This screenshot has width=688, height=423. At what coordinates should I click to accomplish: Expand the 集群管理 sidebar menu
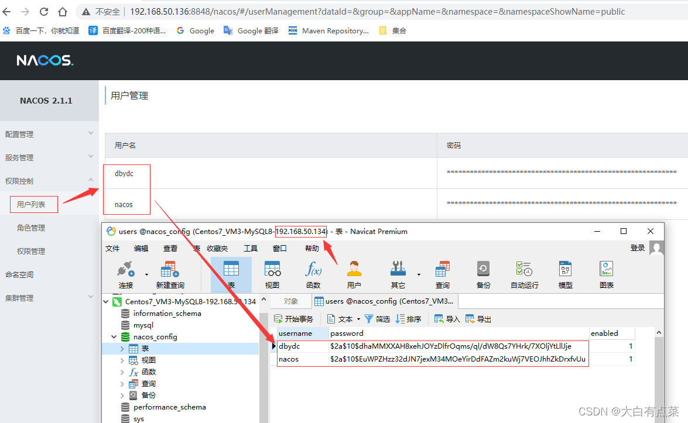(49, 298)
